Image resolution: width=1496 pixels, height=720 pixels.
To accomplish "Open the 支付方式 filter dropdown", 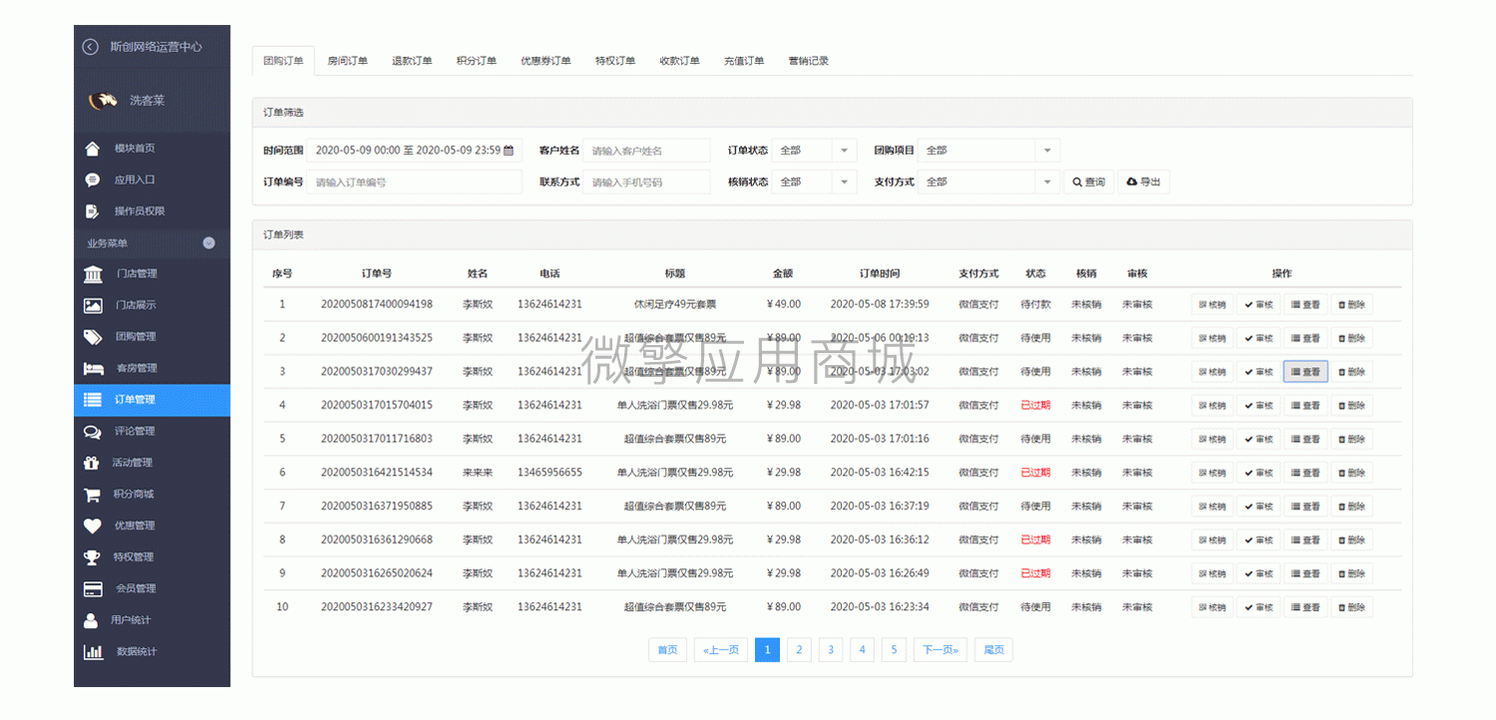I will 988,182.
